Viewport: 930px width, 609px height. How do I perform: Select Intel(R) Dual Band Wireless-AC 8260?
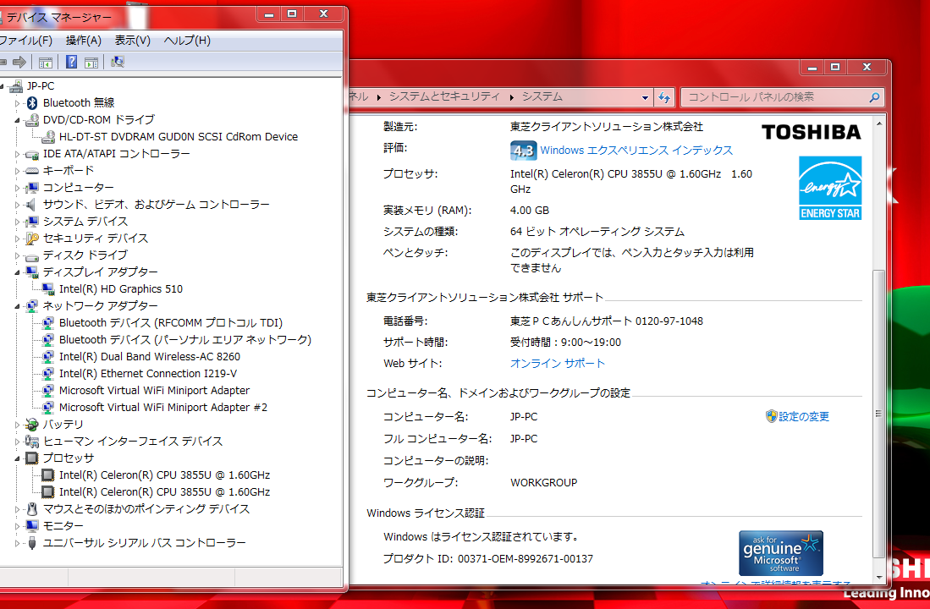point(150,357)
